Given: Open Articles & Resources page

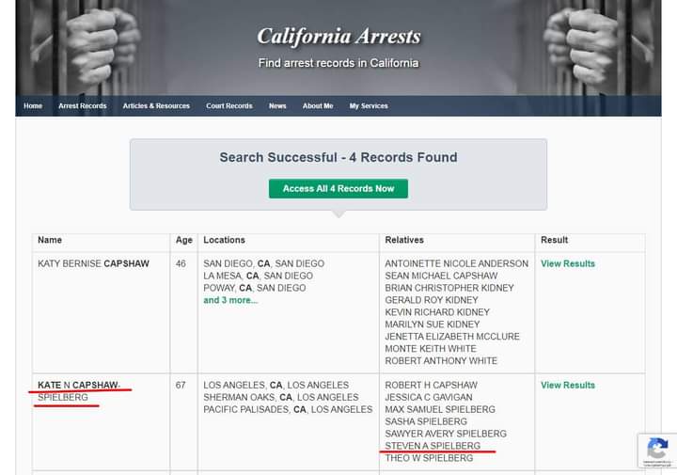Looking at the screenshot, I should point(156,106).
